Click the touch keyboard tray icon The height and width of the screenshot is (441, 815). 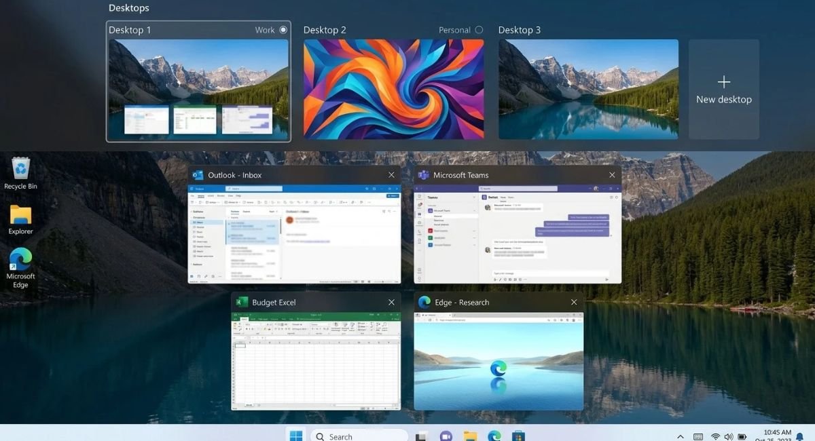click(x=698, y=436)
